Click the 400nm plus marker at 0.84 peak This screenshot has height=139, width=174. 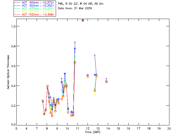[x=75, y=42]
